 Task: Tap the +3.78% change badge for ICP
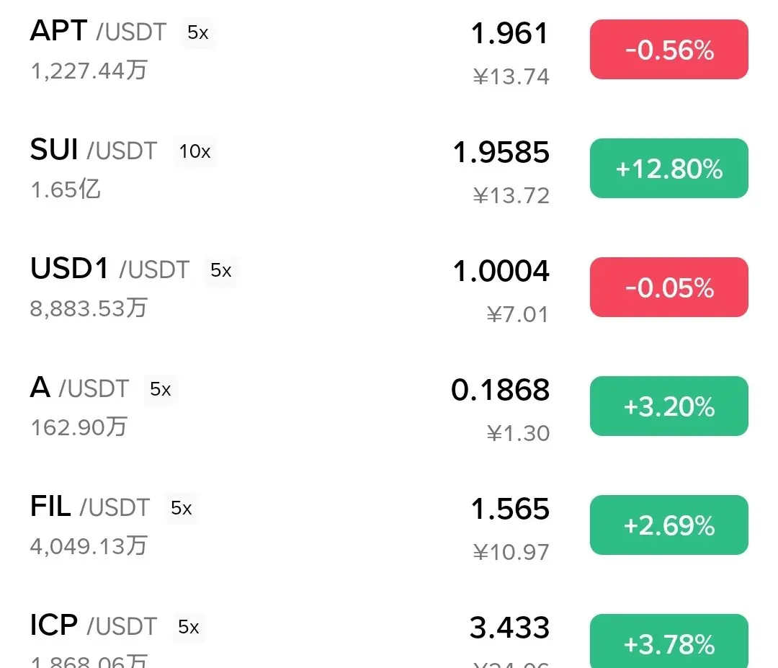669,641
